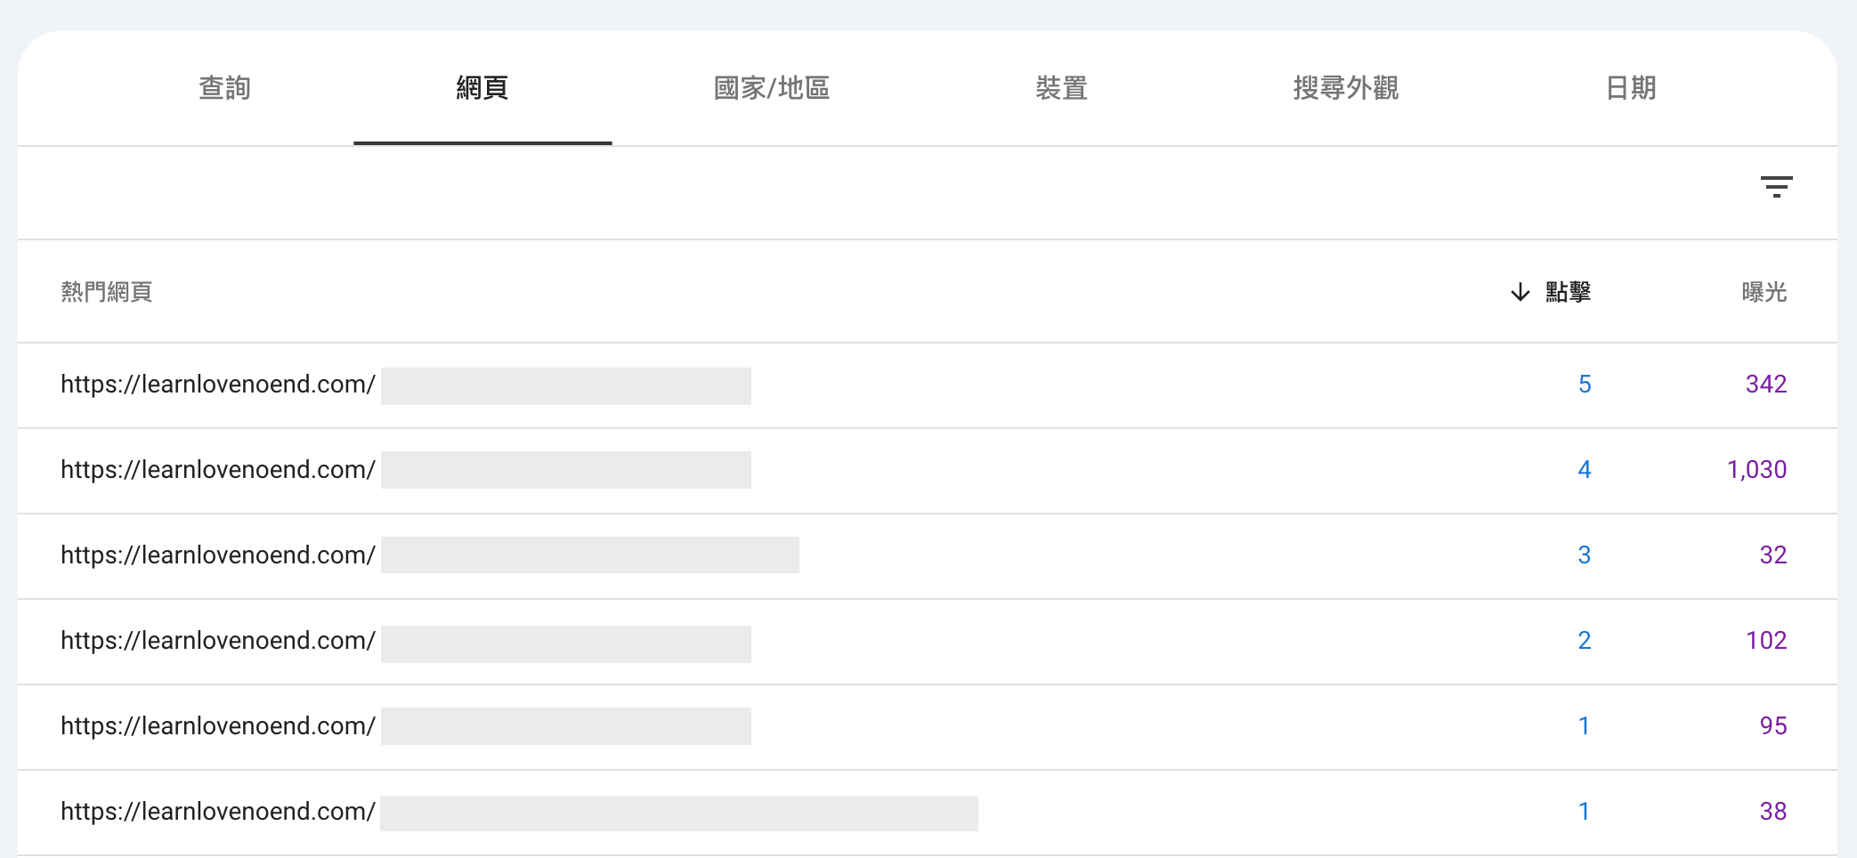Open the filter rows icon

[x=1776, y=187]
